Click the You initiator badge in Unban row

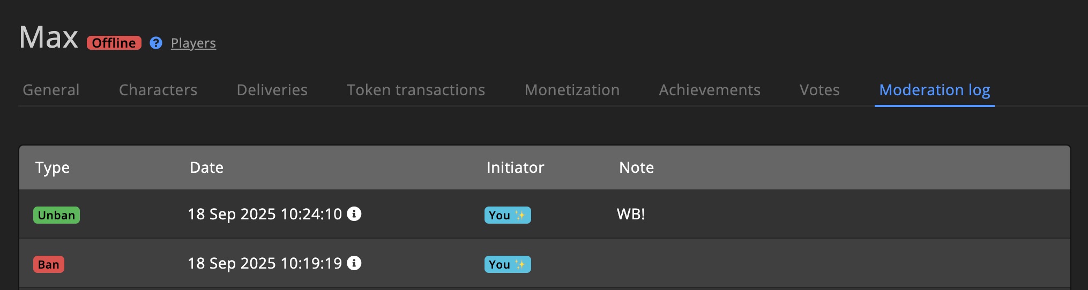pyautogui.click(x=507, y=215)
